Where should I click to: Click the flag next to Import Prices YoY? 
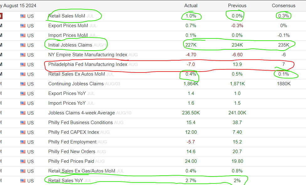pos(23,103)
